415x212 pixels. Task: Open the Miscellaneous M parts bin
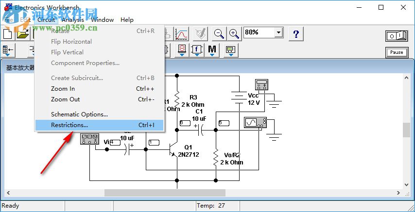coord(212,50)
